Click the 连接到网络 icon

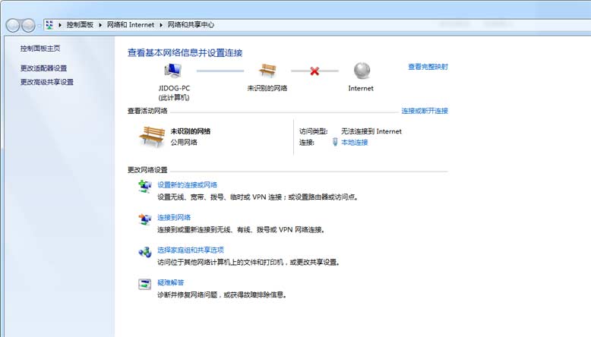(x=145, y=219)
